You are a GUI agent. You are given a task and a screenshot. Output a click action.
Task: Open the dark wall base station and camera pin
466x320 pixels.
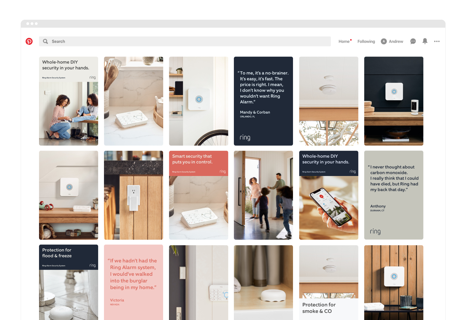(393, 101)
